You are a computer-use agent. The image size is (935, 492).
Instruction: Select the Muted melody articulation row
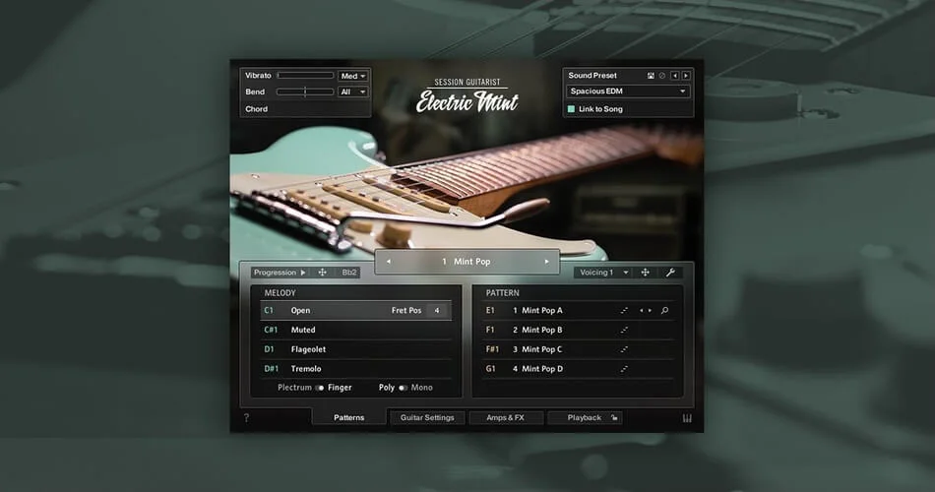(355, 330)
